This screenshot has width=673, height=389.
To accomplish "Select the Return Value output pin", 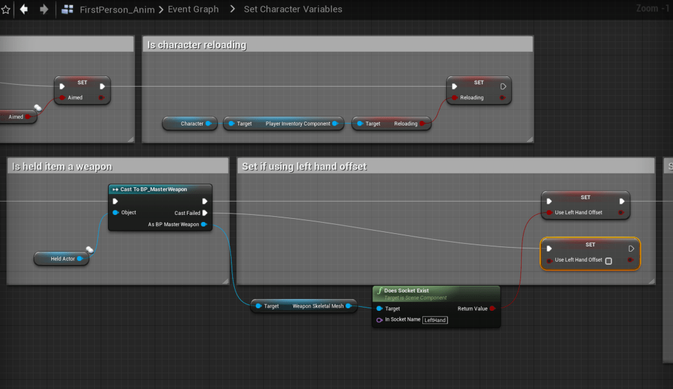I will 492,308.
